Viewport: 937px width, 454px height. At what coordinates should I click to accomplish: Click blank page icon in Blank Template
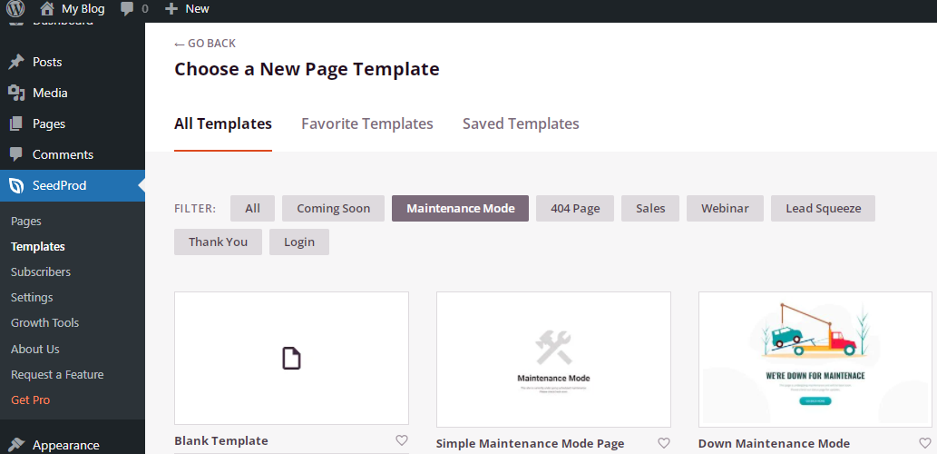coord(291,359)
